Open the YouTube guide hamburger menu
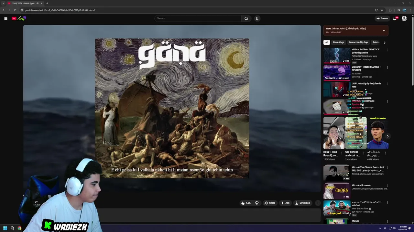 pos(6,18)
